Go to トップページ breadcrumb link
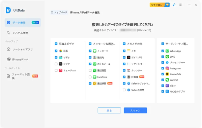This screenshot has width=202, height=128. [59, 12]
